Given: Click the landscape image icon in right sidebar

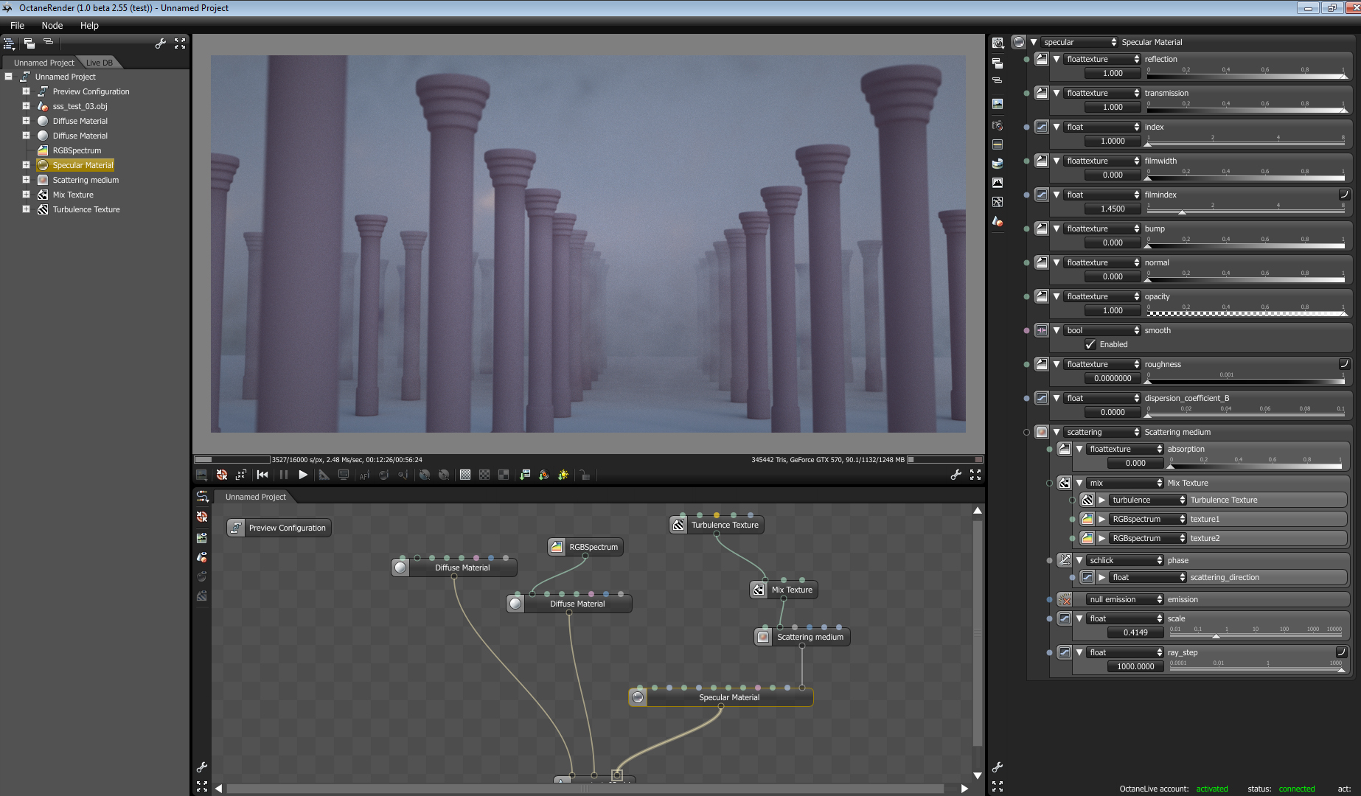Looking at the screenshot, I should click(998, 104).
